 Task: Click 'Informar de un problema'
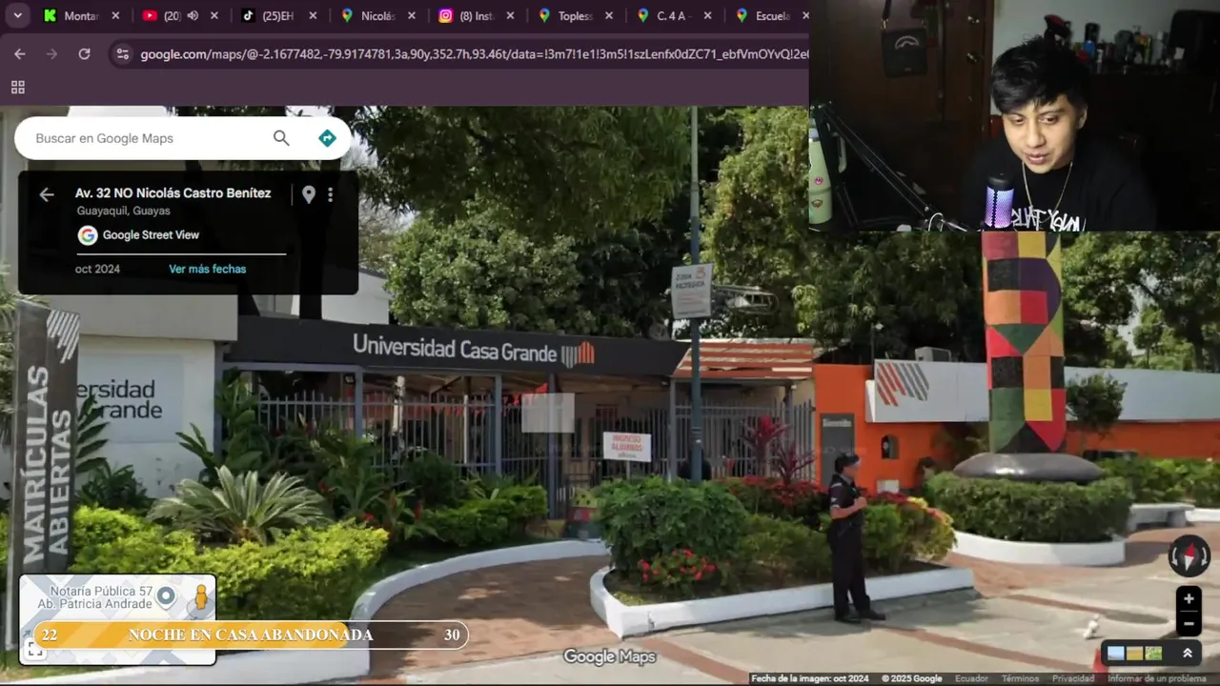[1156, 678]
